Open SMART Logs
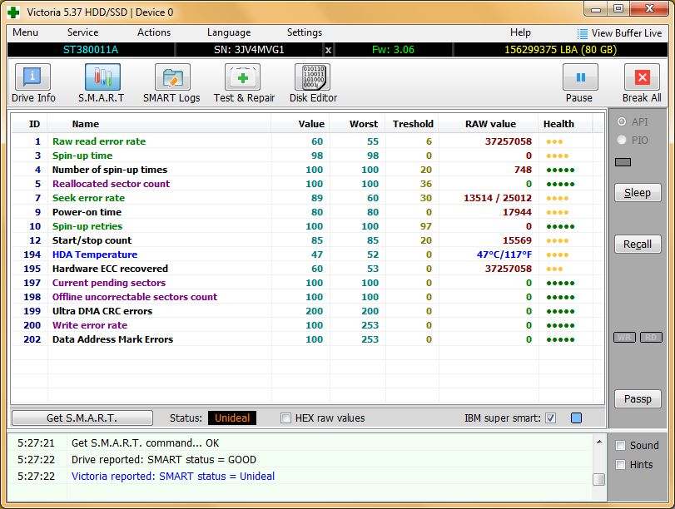Viewport: 675px width, 509px height. [171, 83]
